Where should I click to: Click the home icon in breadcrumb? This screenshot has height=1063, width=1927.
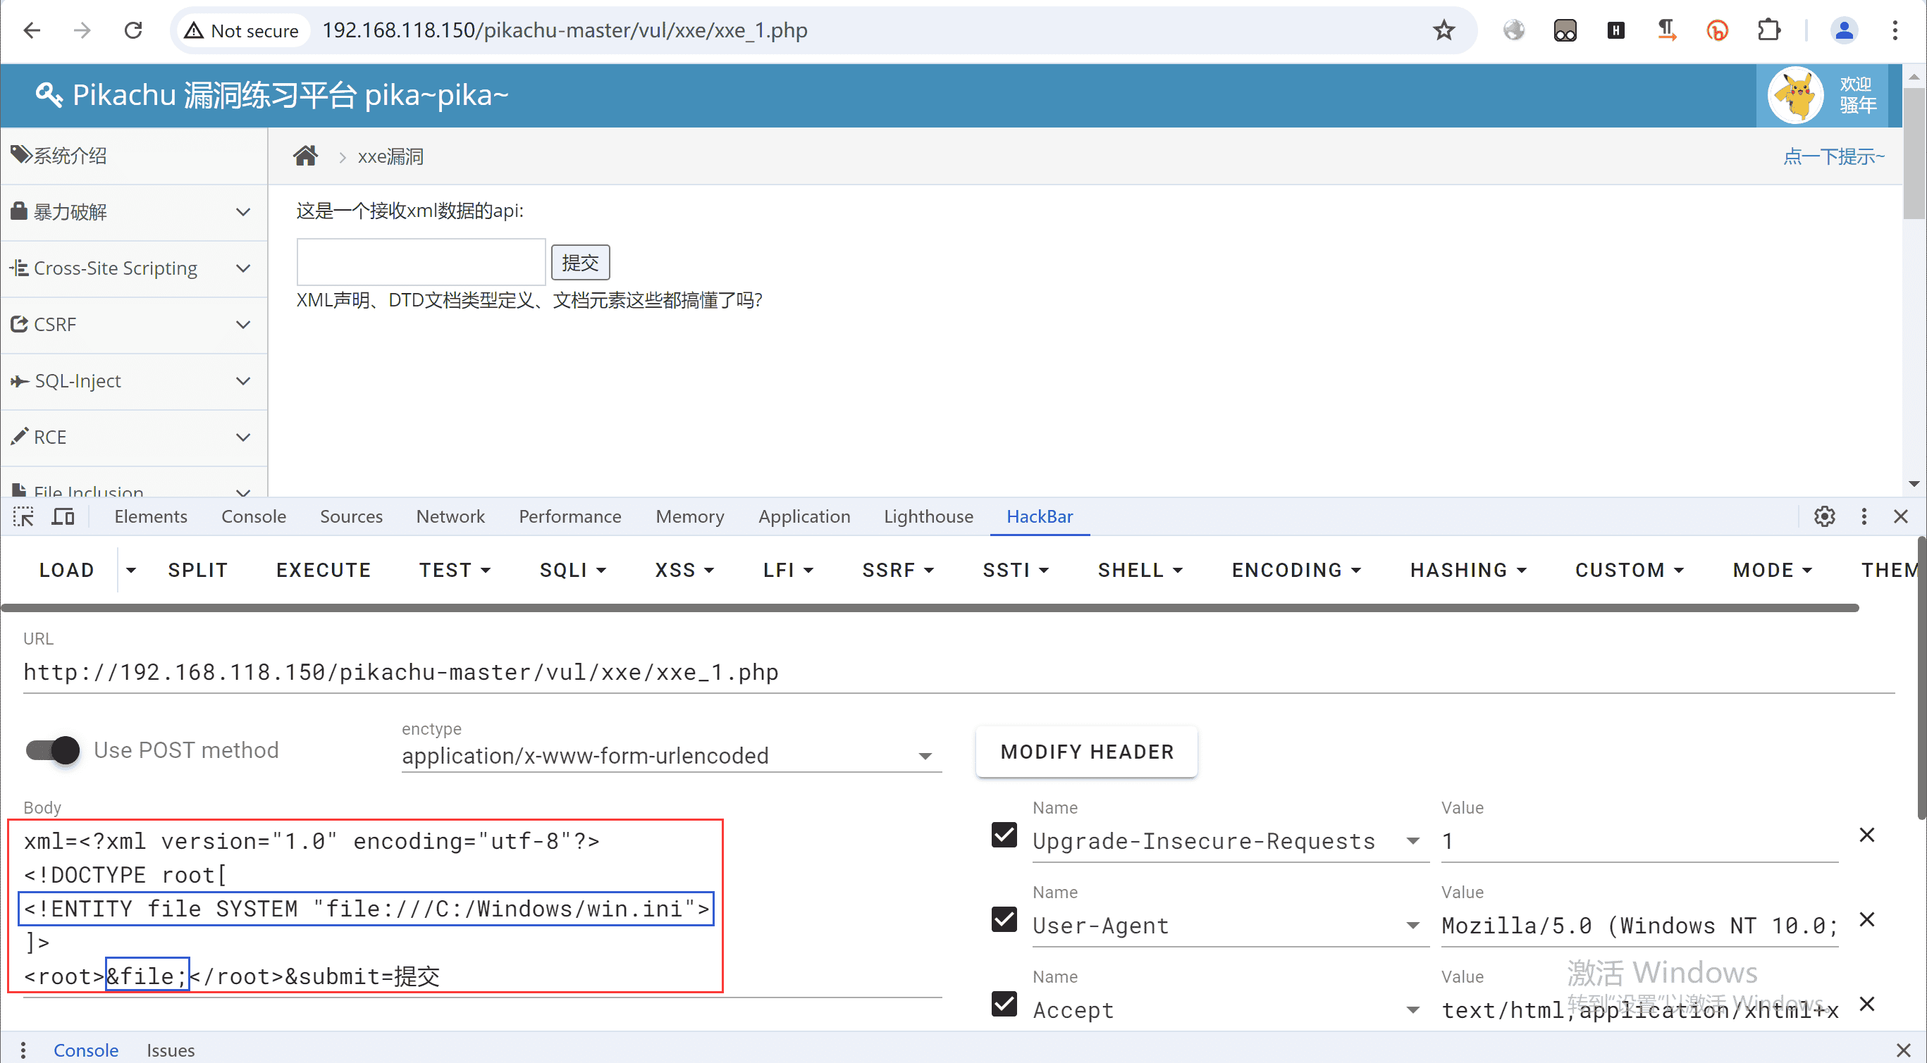pyautogui.click(x=305, y=156)
